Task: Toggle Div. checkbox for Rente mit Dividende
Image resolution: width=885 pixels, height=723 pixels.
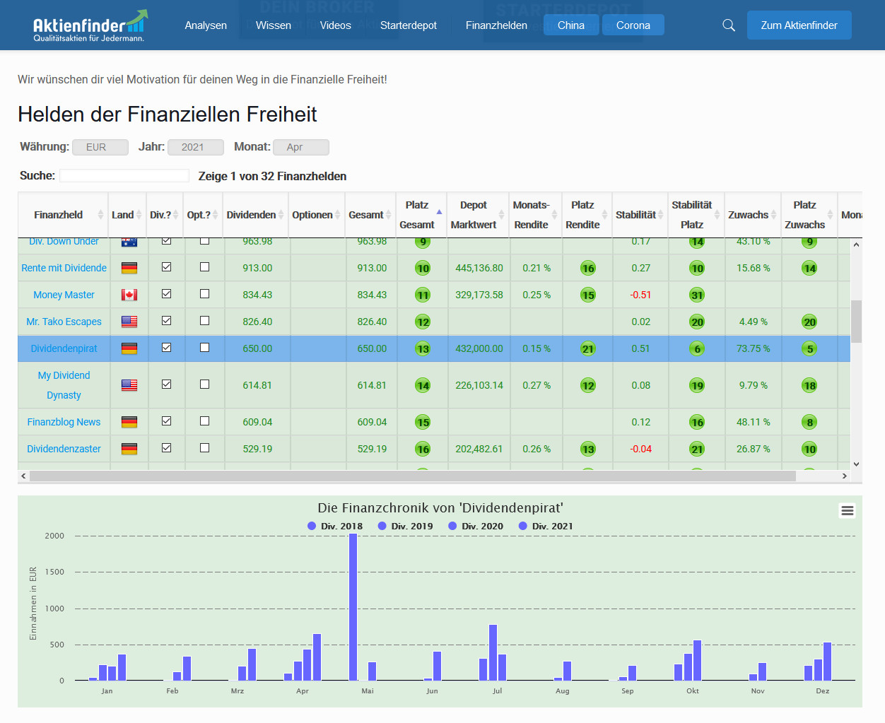Action: click(166, 267)
